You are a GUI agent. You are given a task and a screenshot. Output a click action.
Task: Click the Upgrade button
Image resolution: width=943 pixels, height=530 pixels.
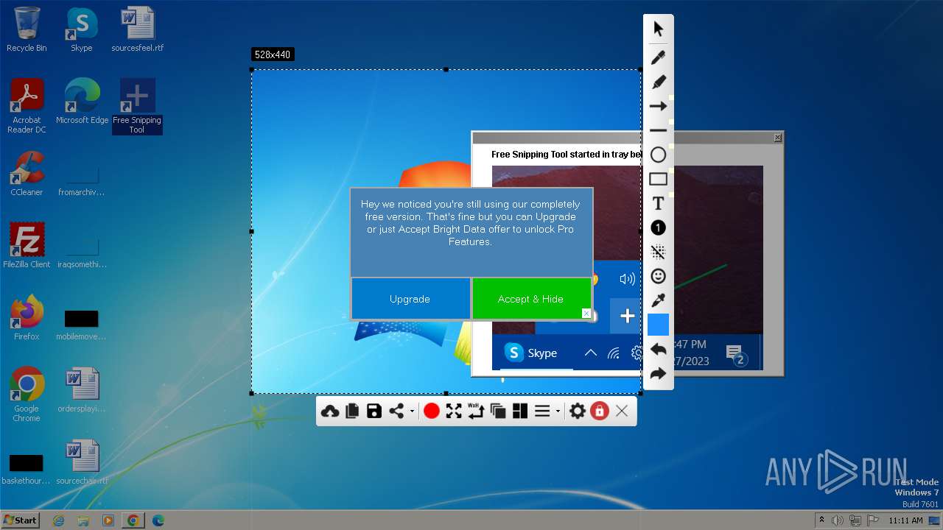coord(410,299)
